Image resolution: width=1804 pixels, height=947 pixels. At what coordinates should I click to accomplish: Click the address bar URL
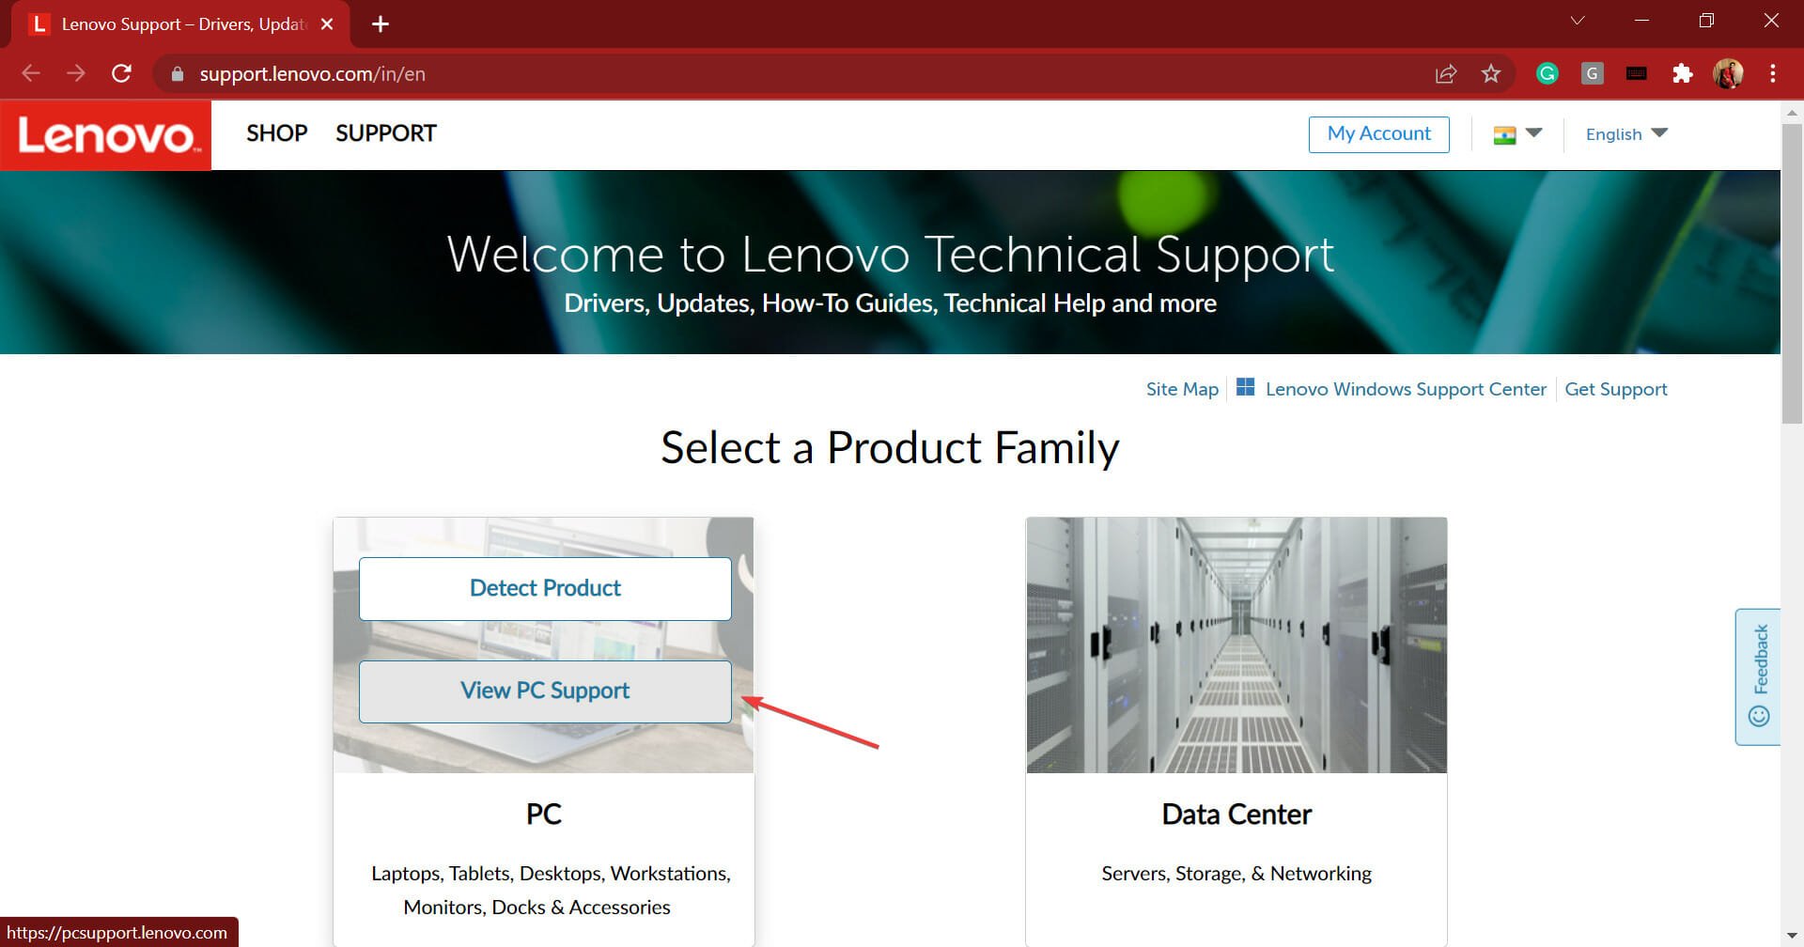[x=312, y=74]
